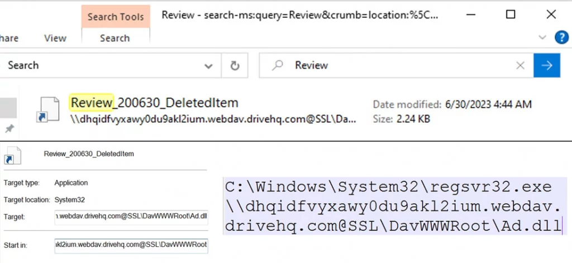The height and width of the screenshot is (263, 572).
Task: Click the address bar showing Search
Action: [101, 65]
